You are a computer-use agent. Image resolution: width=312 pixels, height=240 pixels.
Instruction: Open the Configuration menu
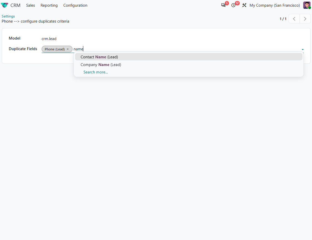coord(75,5)
